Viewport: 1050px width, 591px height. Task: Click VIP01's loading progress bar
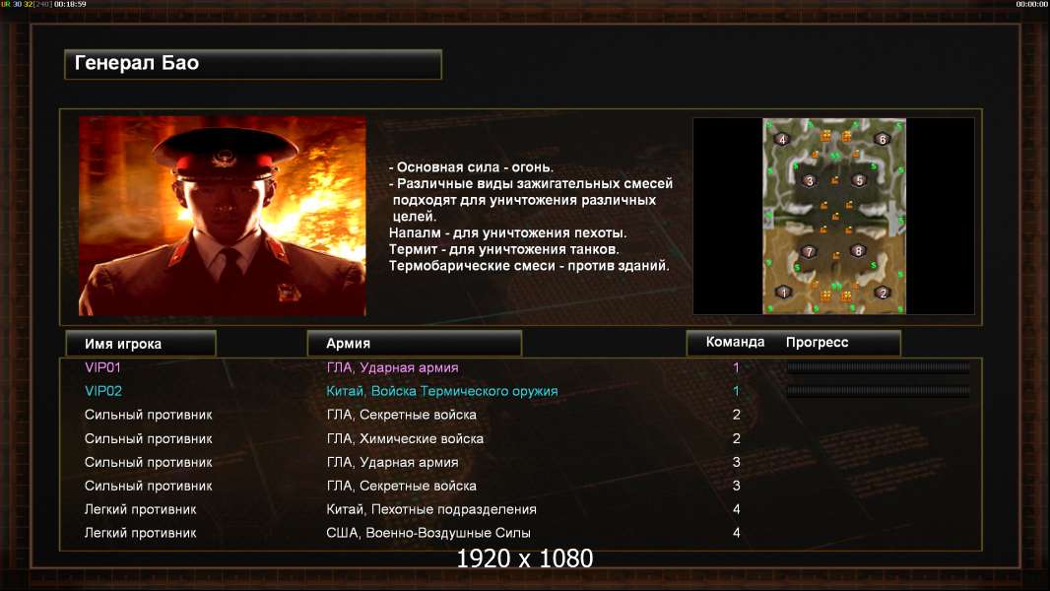pyautogui.click(x=878, y=366)
